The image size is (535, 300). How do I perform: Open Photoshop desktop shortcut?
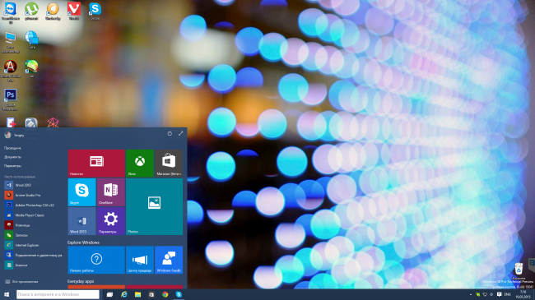coord(10,99)
